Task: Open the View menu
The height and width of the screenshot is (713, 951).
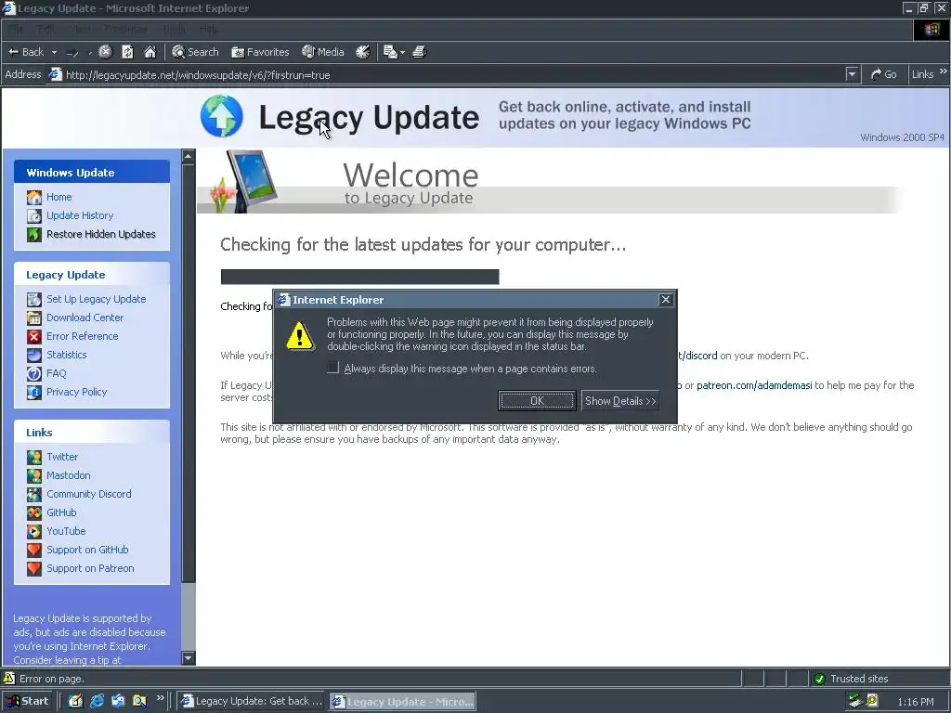Action: 82,29
